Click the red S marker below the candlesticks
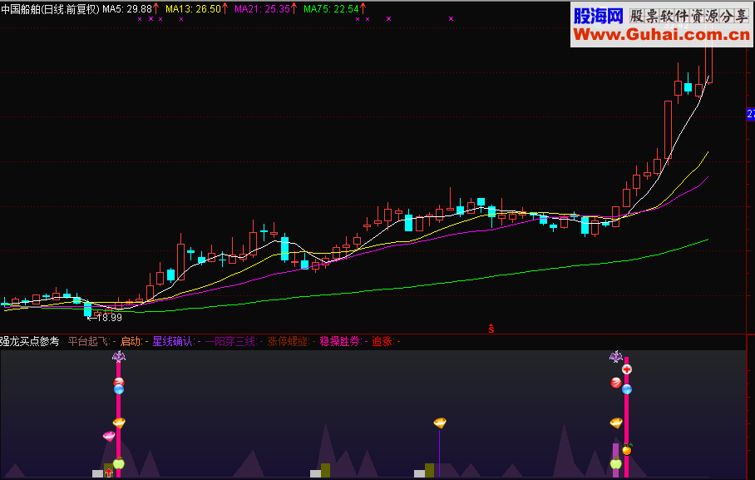This screenshot has height=480, width=755. click(x=491, y=329)
